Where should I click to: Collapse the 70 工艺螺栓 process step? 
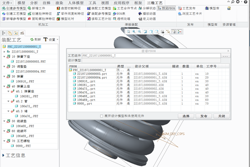pyautogui.click(x=5, y=141)
